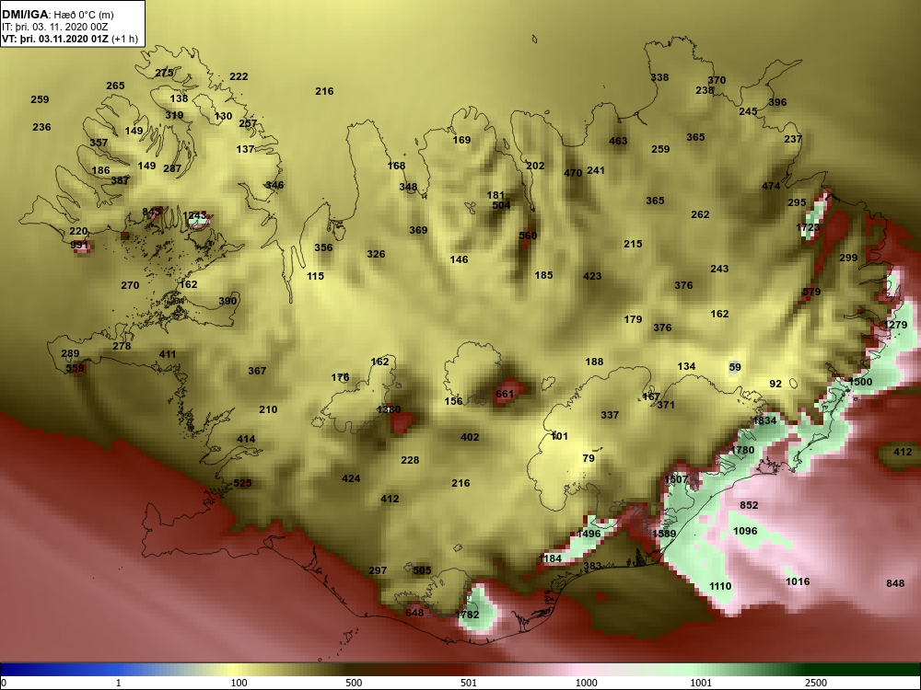This screenshot has width=921, height=690.
Task: Click the map value '1500'
Action: (x=860, y=382)
